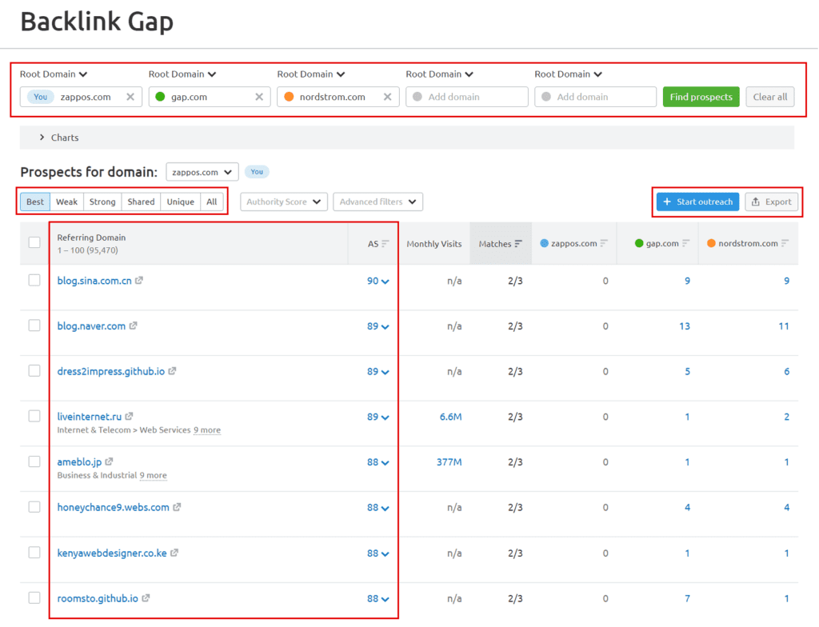819x627 pixels.
Task: Check the roomsto.github.io row checkbox
Action: coord(34,598)
